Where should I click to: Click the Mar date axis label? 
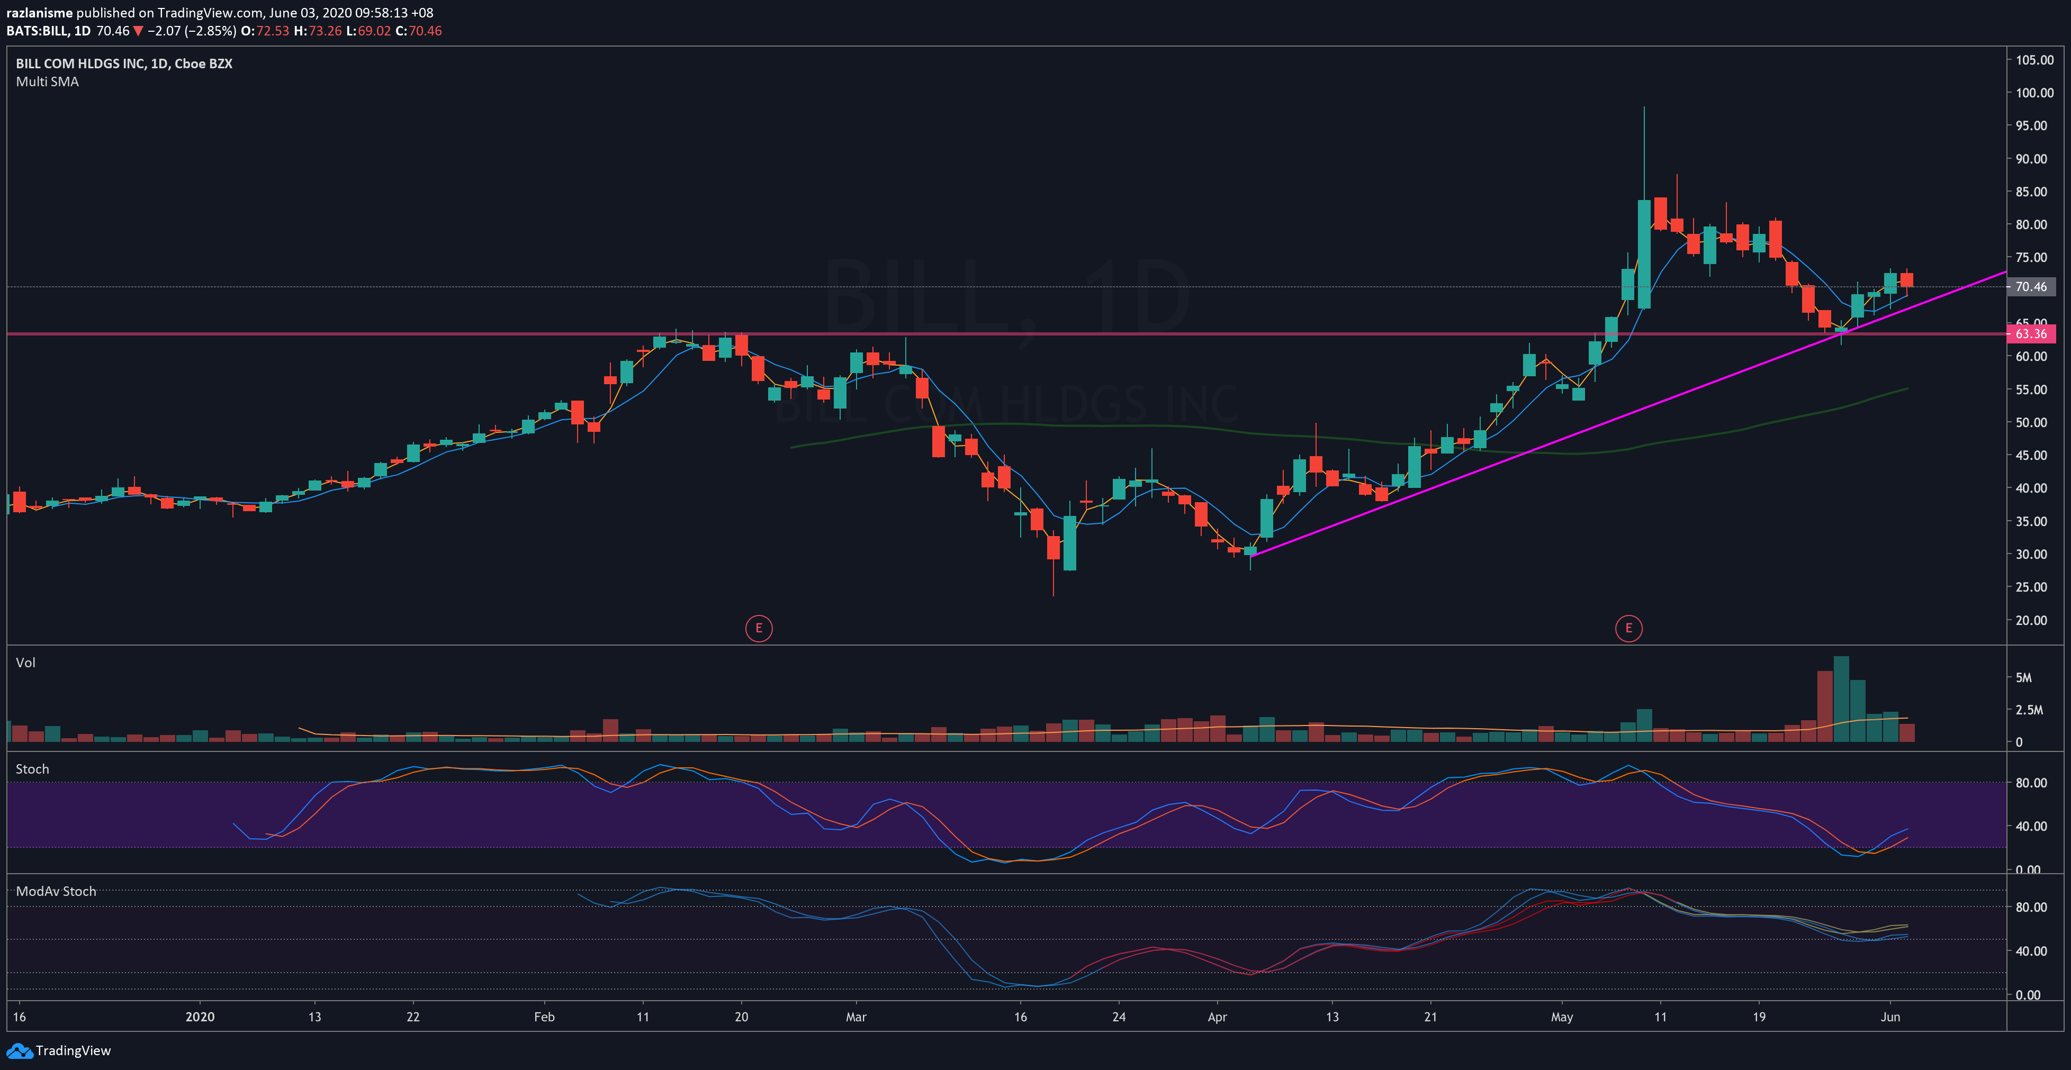coord(856,1017)
